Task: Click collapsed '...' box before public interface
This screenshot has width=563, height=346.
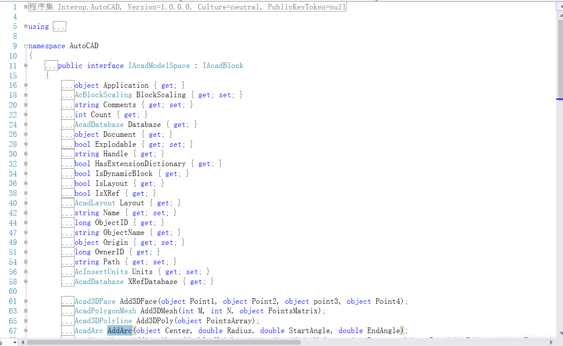Action: pyautogui.click(x=51, y=66)
